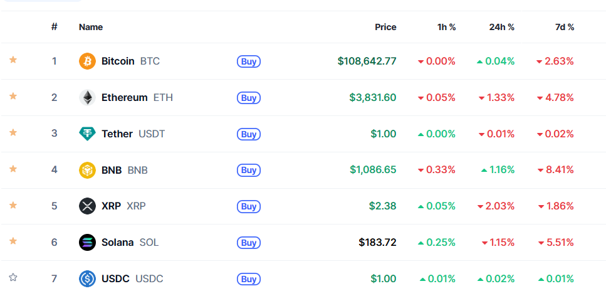This screenshot has height=296, width=606.
Task: Open the Solana name link
Action: coord(117,243)
